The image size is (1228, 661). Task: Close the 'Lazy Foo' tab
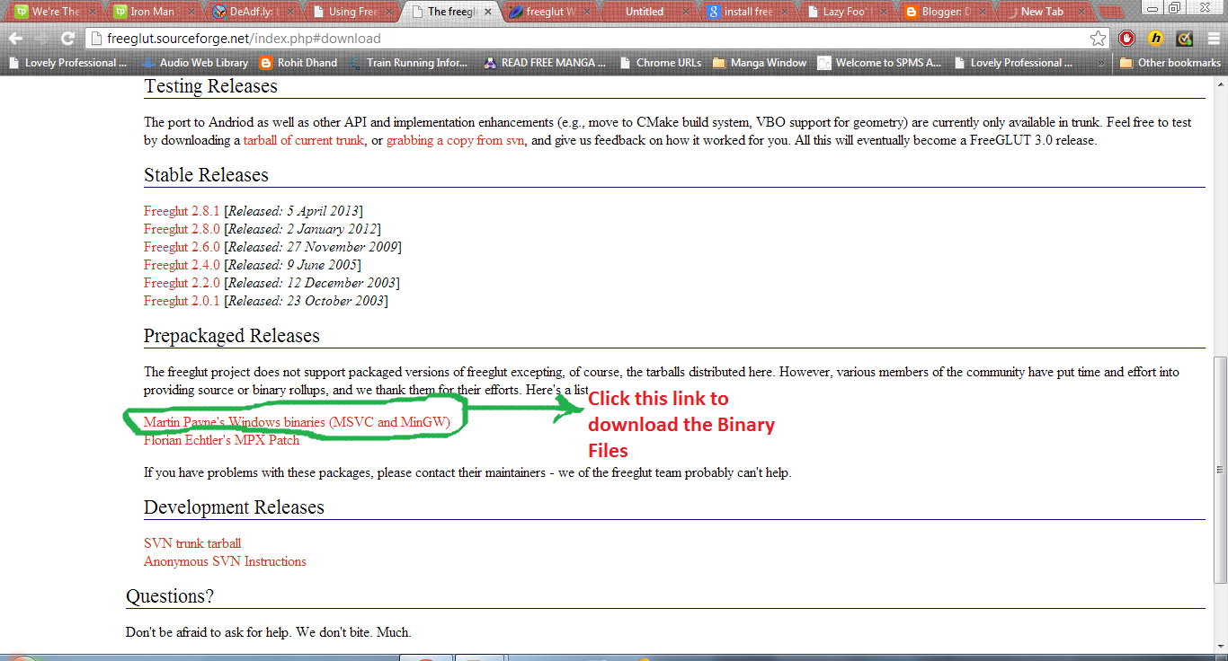883,13
